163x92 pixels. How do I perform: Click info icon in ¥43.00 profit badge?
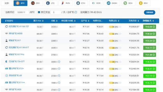(154, 27)
